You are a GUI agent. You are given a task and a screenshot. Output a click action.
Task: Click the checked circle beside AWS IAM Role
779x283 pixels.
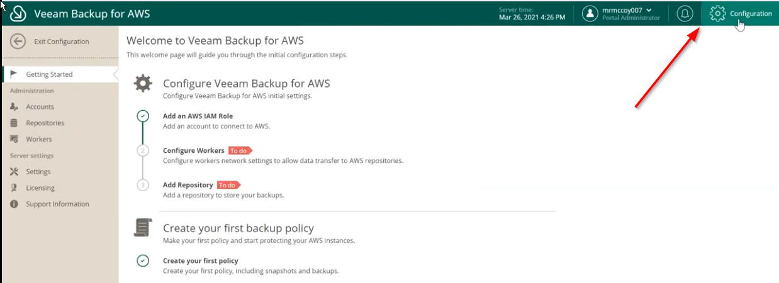(x=143, y=116)
